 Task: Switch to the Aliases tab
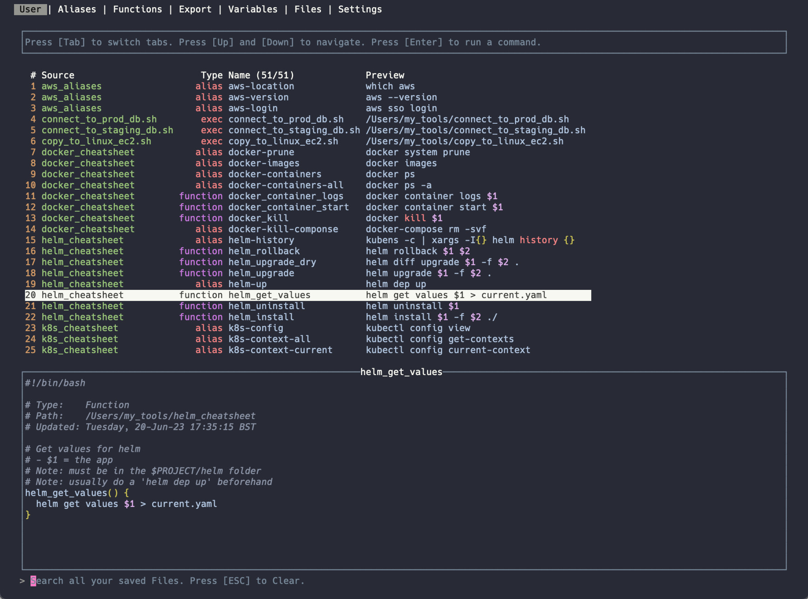77,9
